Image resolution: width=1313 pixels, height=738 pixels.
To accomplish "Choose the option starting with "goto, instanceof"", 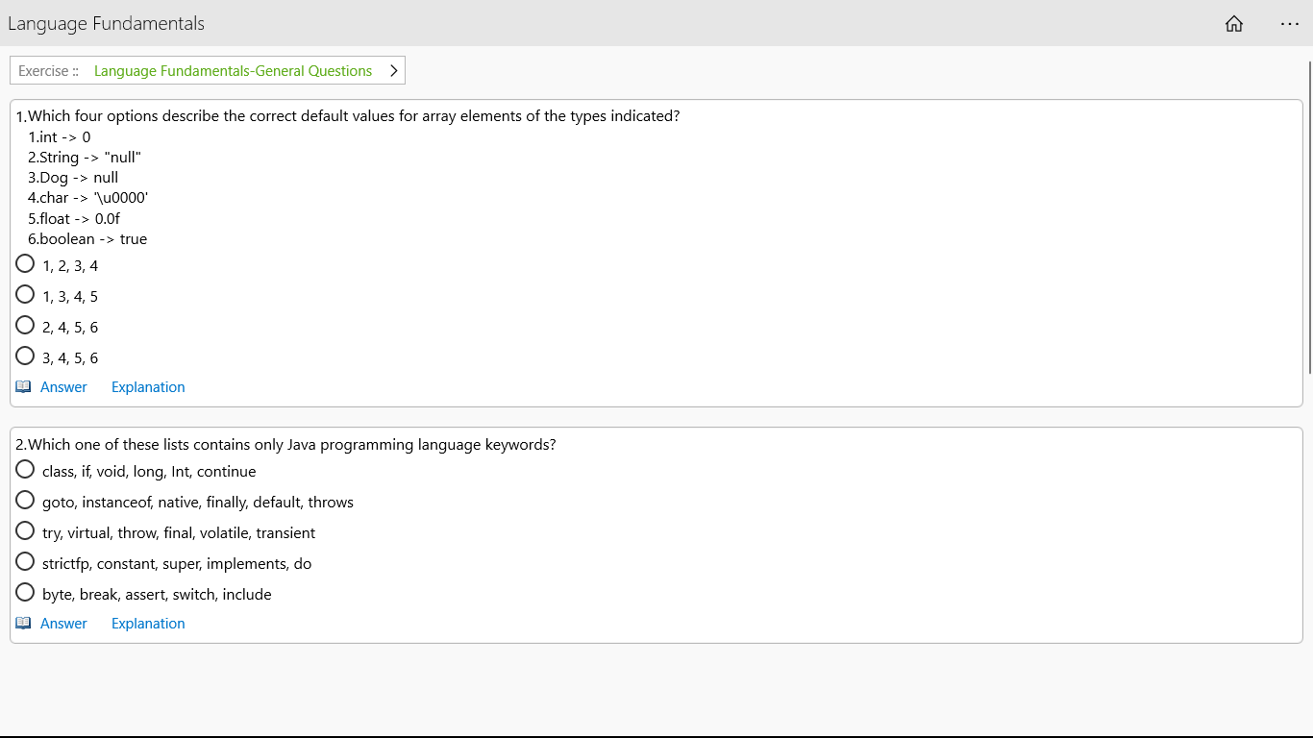I will (x=26, y=501).
